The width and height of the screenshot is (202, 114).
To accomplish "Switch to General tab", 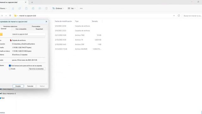I will tap(3, 29).
